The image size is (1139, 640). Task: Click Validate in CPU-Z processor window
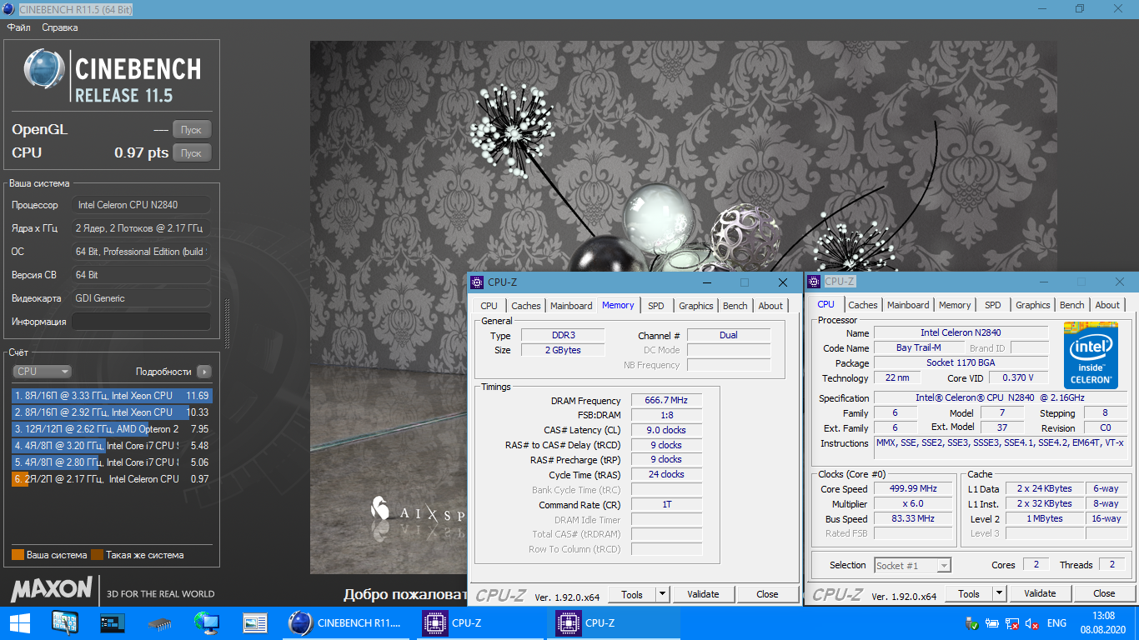click(x=1040, y=593)
